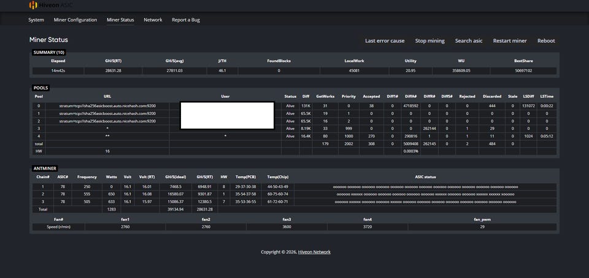The height and width of the screenshot is (278, 589).
Task: Select the GH/S(RT) summary value 28631.28
Action: tap(113, 70)
